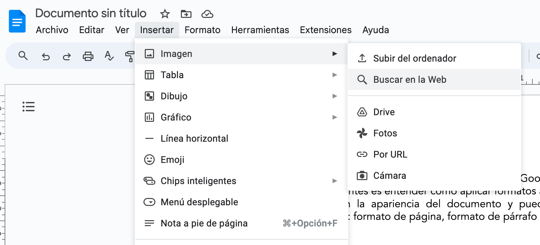Click the move to folder icon
The width and height of the screenshot is (540, 245).
pyautogui.click(x=186, y=14)
